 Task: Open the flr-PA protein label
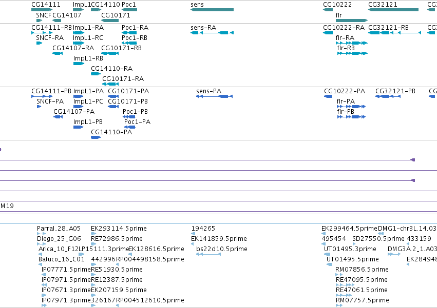tap(346, 101)
